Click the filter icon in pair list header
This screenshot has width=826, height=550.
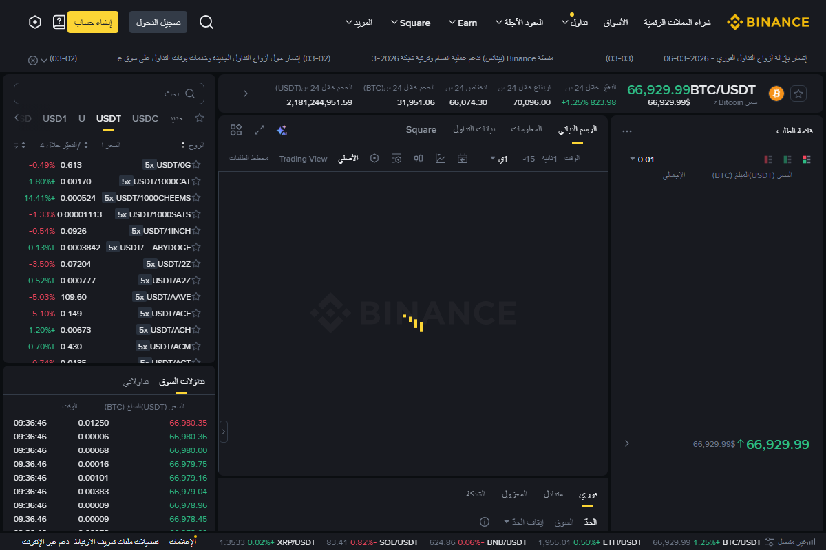click(16, 146)
